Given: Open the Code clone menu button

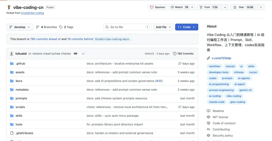Looking at the screenshot, I should point(187,27).
